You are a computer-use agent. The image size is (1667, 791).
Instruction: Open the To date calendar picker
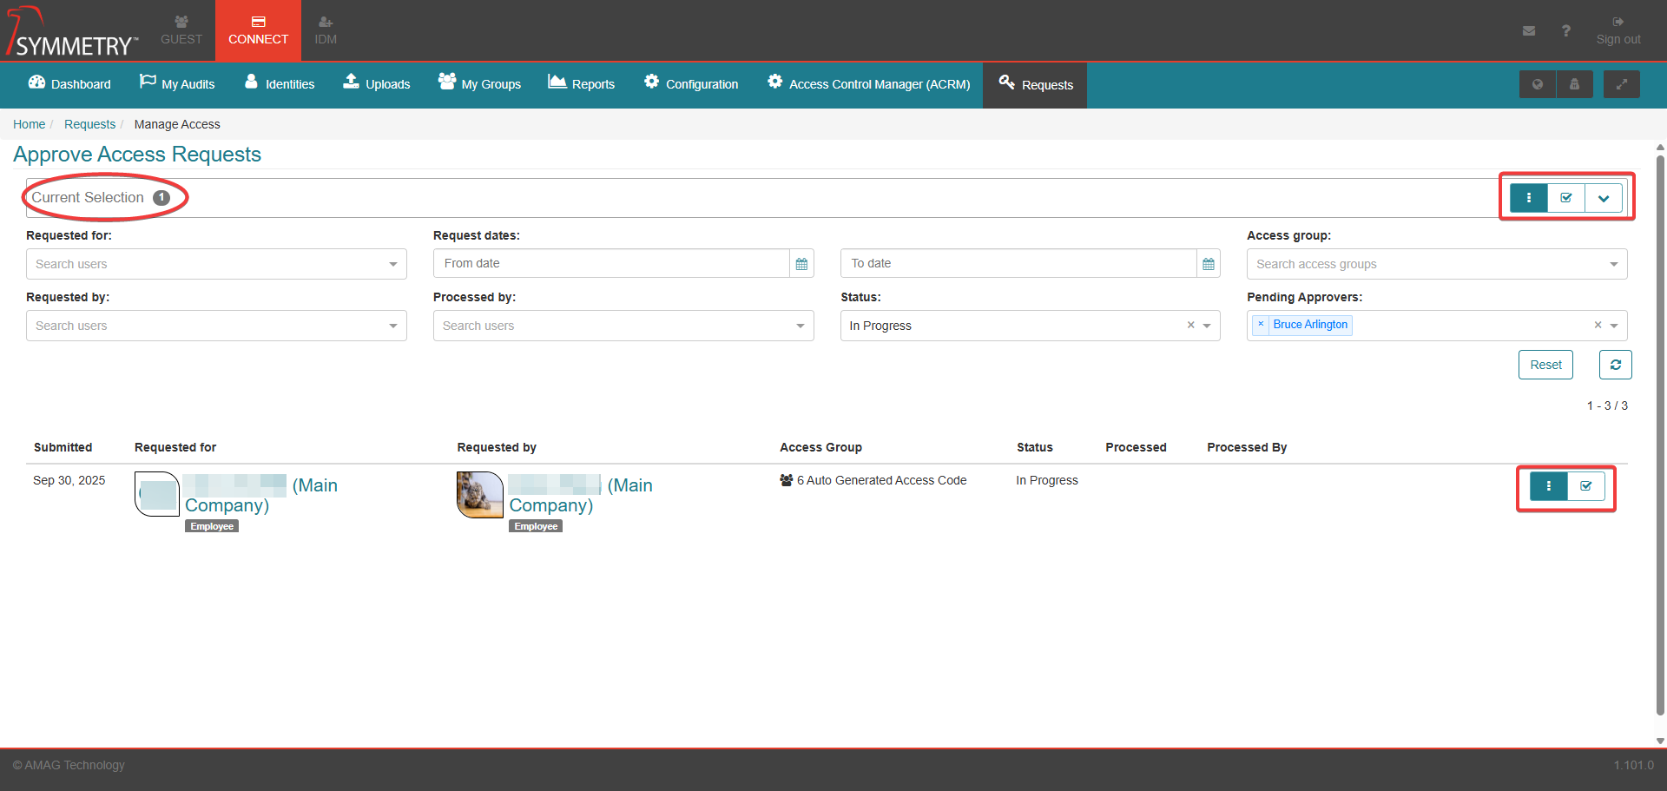pos(1208,264)
